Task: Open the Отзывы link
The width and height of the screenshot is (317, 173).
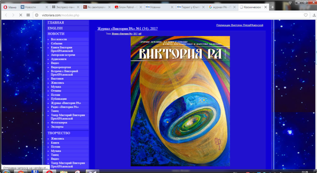Action: click(56, 91)
